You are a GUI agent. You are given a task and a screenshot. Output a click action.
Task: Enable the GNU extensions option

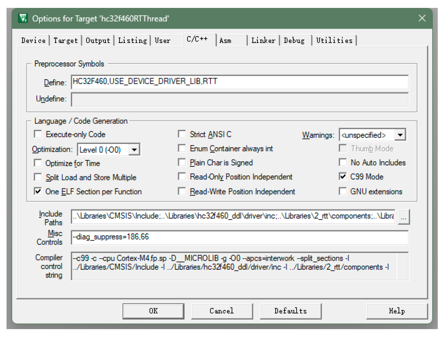343,191
